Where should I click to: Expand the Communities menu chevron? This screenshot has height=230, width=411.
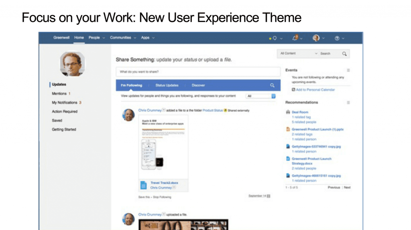click(x=135, y=38)
